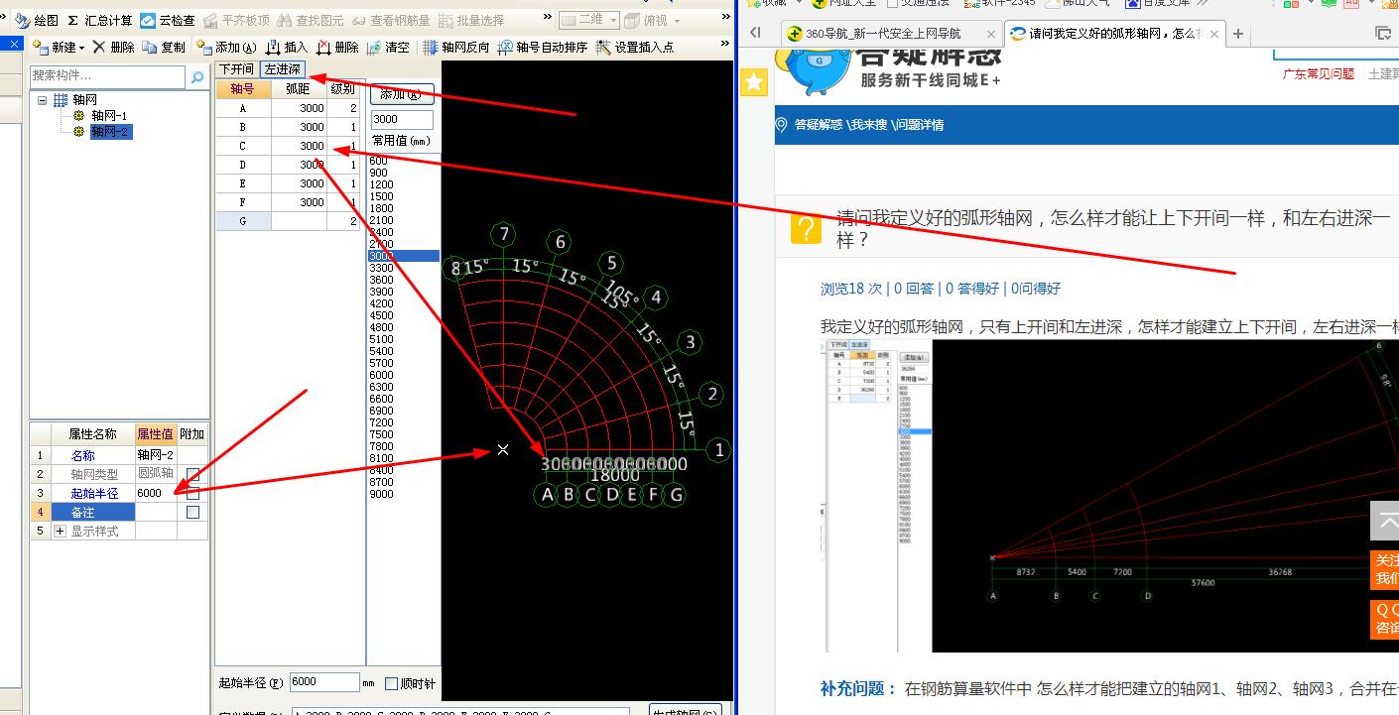The height and width of the screenshot is (715, 1399).
Task: Select the 3000 value in the common values list
Action: [404, 256]
